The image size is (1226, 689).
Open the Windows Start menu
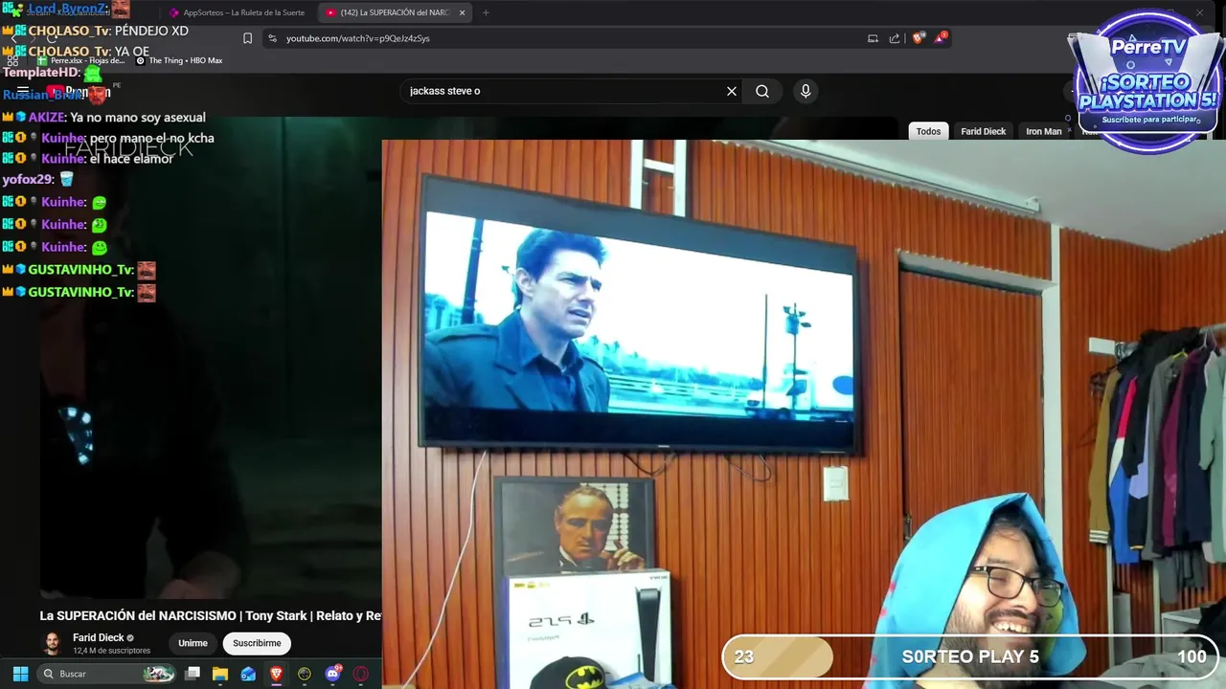pos(20,674)
